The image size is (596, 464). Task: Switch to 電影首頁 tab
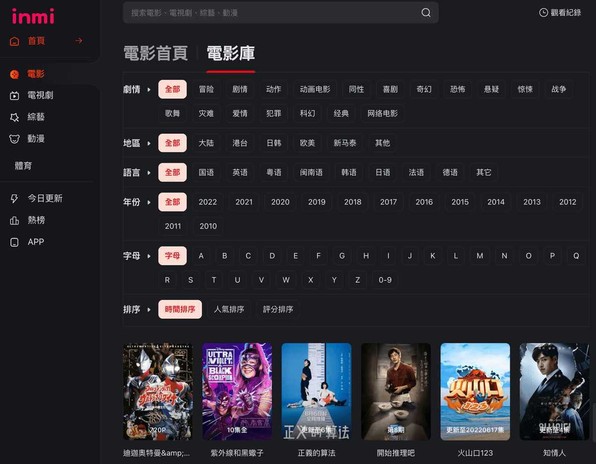point(155,53)
